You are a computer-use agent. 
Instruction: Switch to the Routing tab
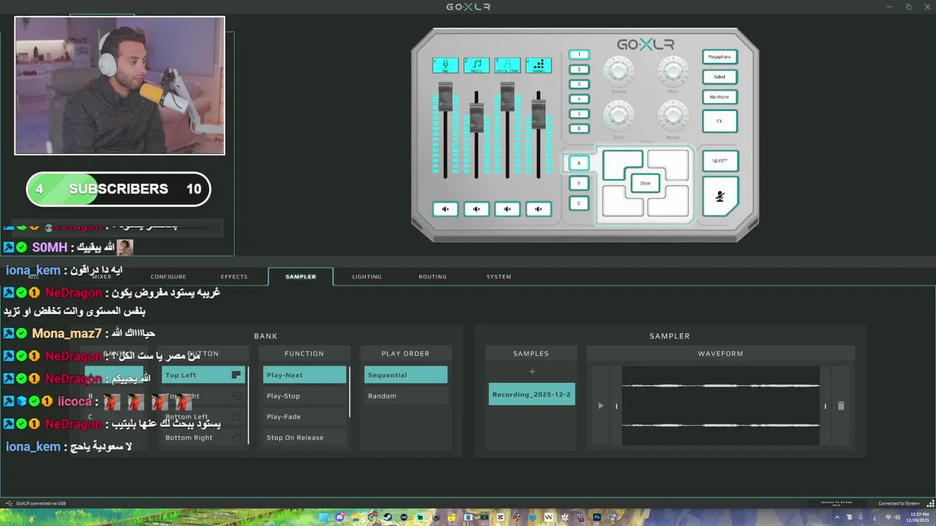click(x=432, y=277)
